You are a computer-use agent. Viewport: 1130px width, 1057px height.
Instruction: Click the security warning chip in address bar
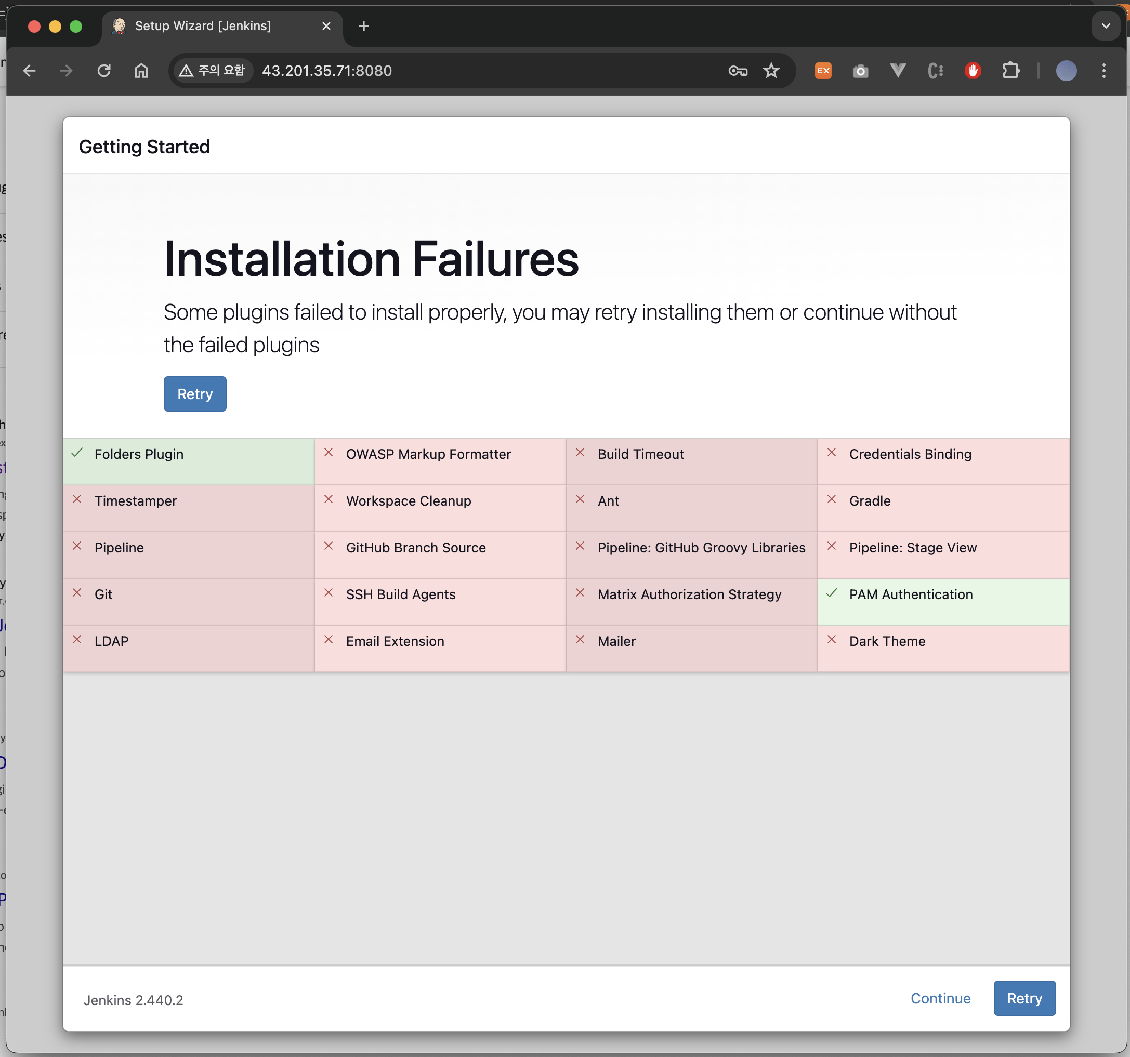tap(213, 71)
